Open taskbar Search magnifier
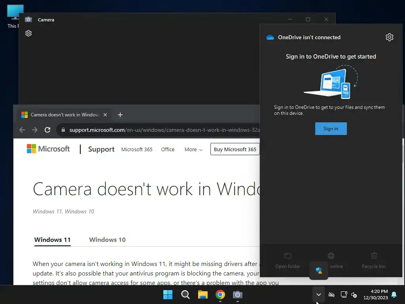 pos(185,294)
